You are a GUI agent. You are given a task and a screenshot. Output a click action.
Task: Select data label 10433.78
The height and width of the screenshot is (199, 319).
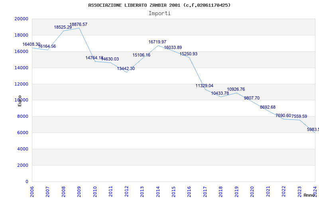pyautogui.click(x=220, y=93)
